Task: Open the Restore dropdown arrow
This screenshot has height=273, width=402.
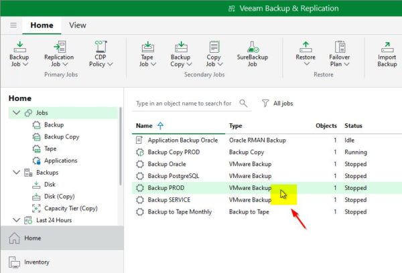Action: [x=307, y=64]
